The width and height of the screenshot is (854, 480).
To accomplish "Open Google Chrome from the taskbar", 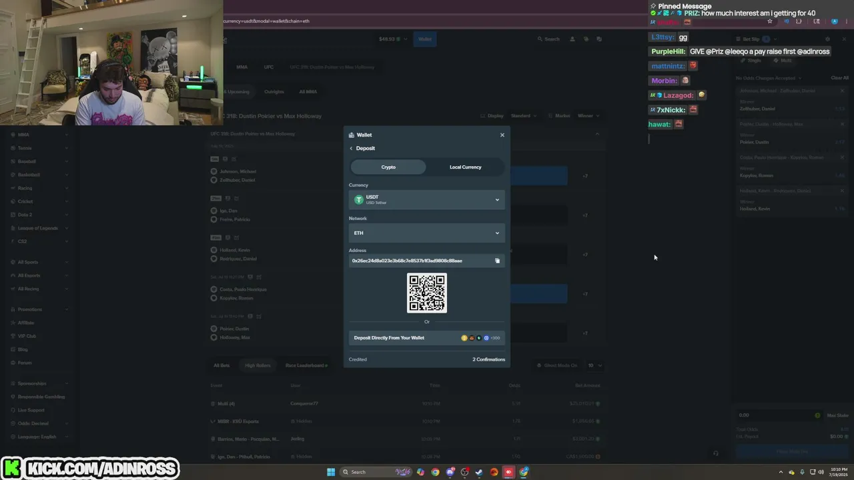I will tap(435, 472).
